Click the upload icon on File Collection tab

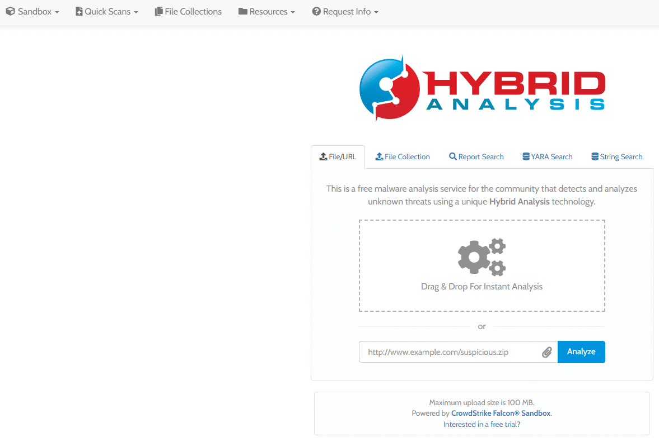379,156
